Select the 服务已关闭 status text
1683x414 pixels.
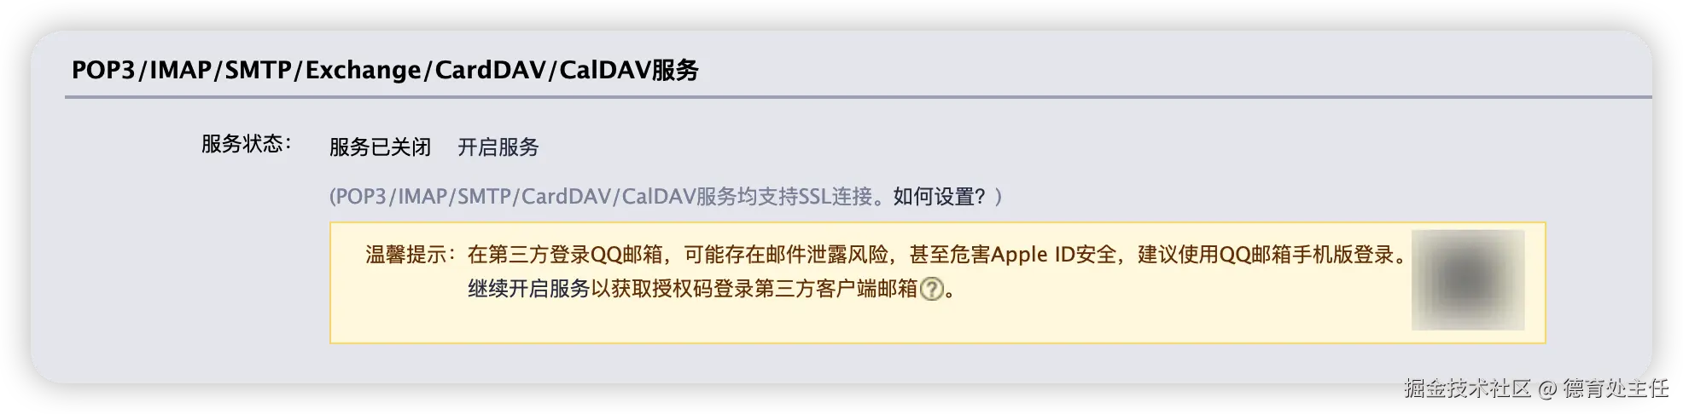(x=381, y=147)
